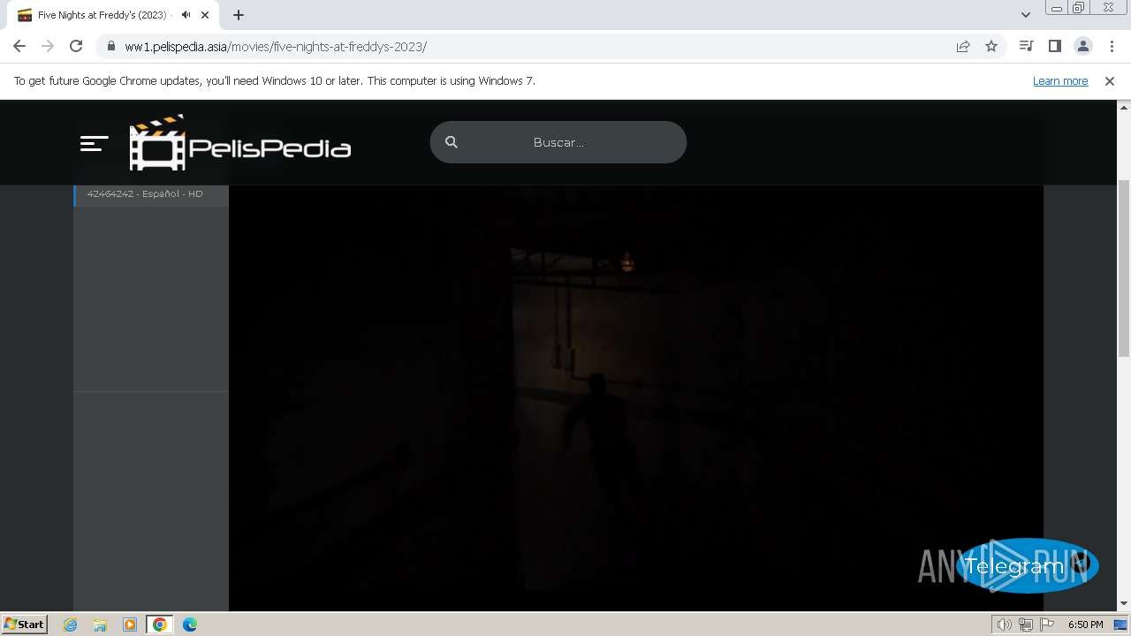Image resolution: width=1131 pixels, height=636 pixels.
Task: Focus the Buscar search field
Action: [x=558, y=142]
